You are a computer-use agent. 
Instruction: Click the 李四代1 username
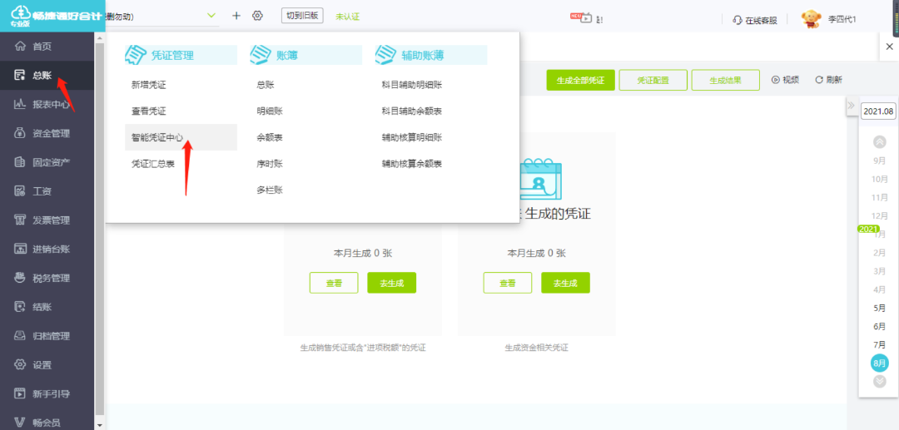point(842,19)
